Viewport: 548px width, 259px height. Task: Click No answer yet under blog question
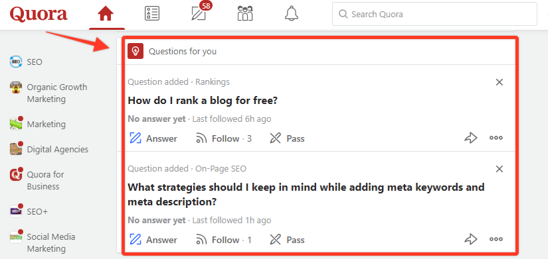point(157,119)
